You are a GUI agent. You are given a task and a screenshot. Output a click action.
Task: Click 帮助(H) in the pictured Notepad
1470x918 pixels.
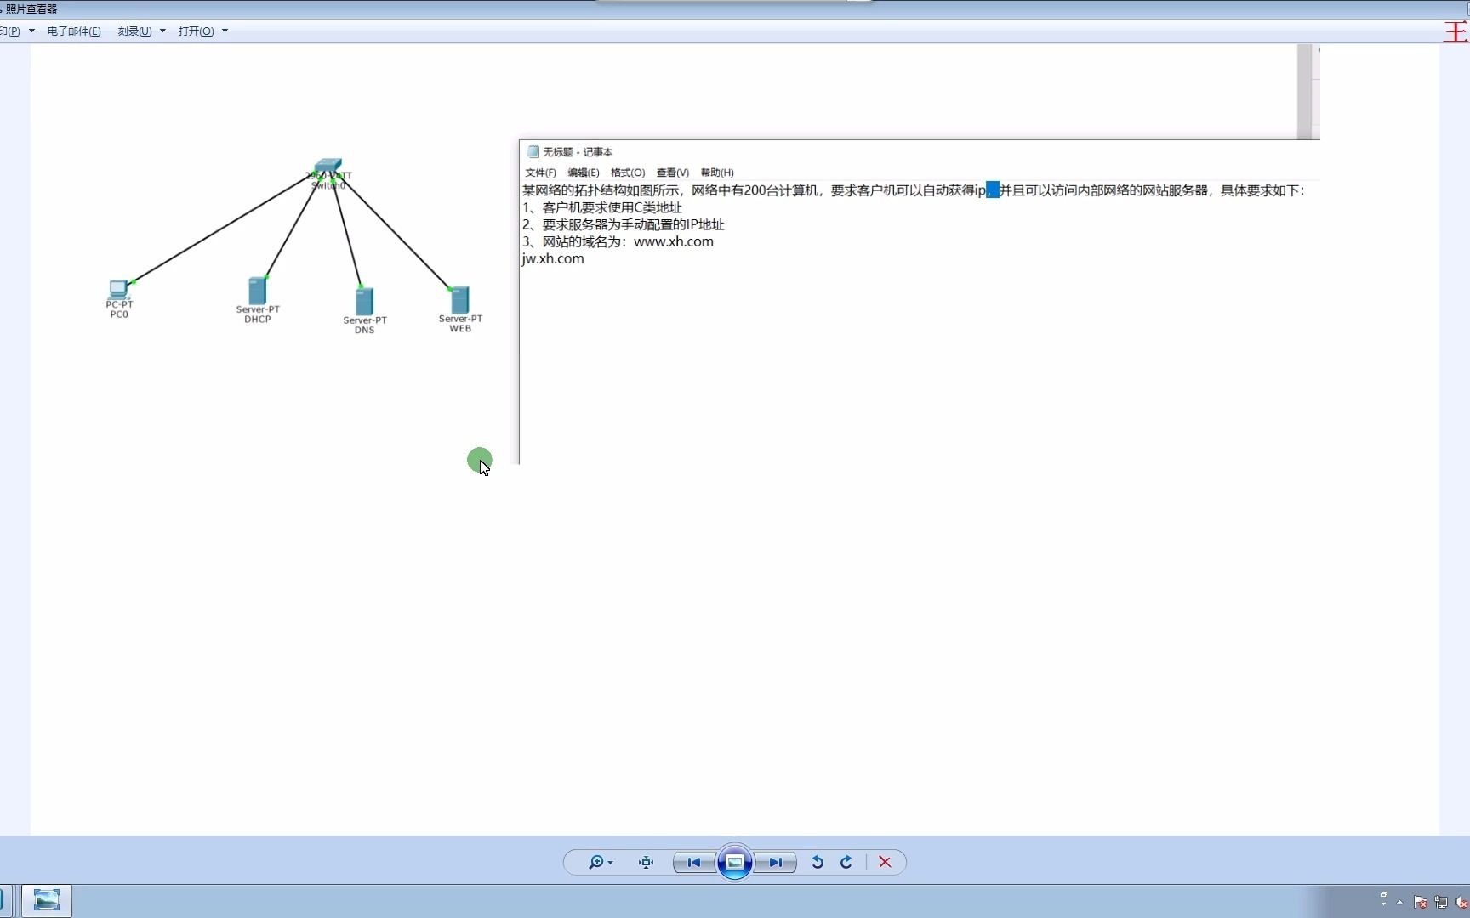coord(717,173)
